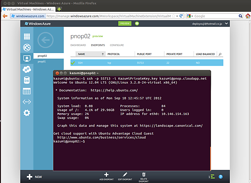The width and height of the screenshot is (251, 183).
Task: Click the large back arrow circle
Action: coord(46,40)
